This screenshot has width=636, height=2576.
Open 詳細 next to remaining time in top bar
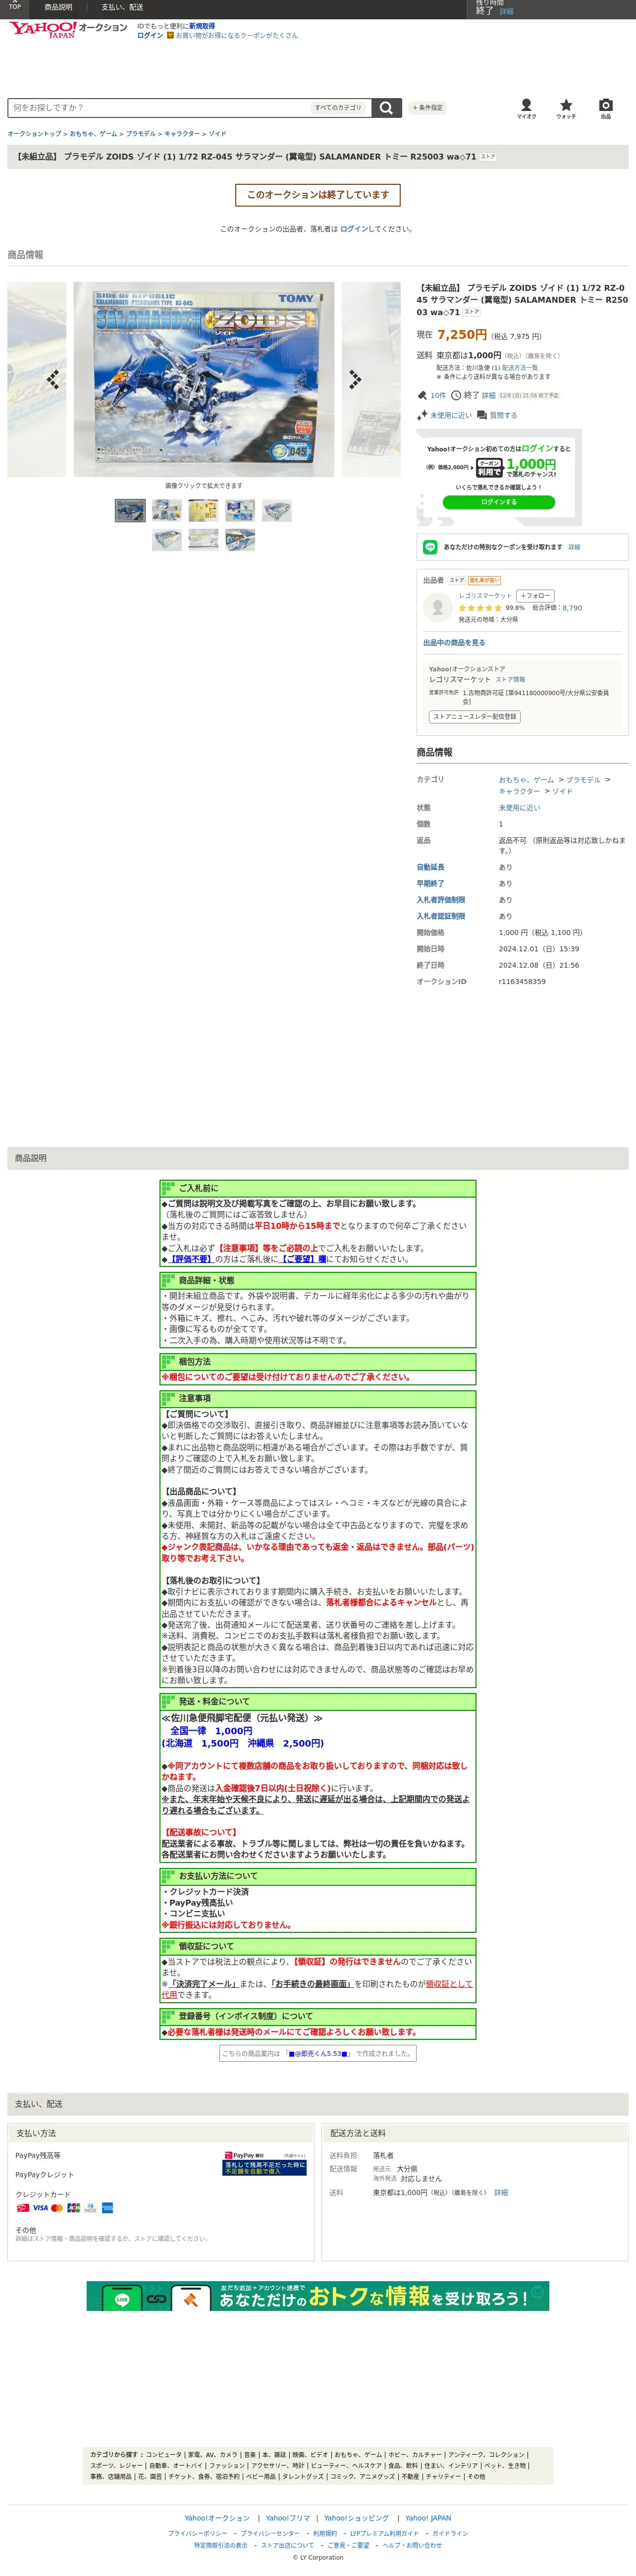point(506,12)
